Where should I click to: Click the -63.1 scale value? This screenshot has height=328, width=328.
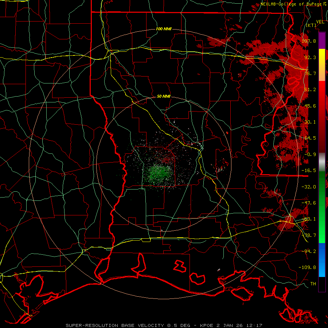(x=309, y=219)
